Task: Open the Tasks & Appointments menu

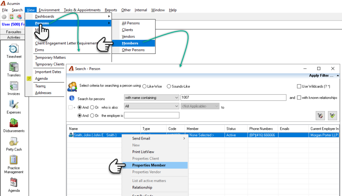Action: [x=82, y=10]
